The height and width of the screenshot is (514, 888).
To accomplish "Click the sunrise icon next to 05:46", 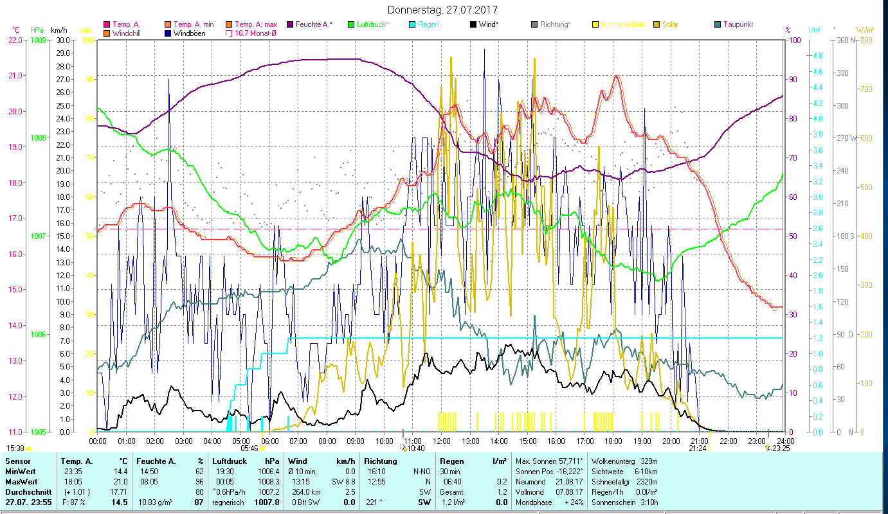I will [262, 448].
